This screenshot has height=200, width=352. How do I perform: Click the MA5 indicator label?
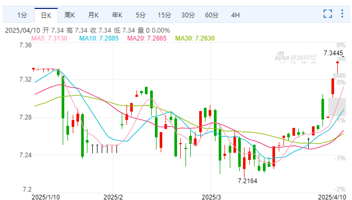tap(49, 38)
